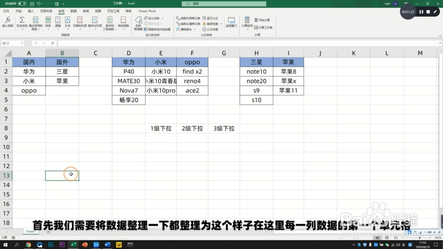Open the More Functions (其他函数) icon
443x249 pixels.
[123, 20]
